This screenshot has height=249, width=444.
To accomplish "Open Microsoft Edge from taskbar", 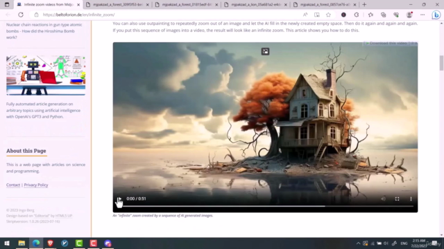I will click(36, 243).
